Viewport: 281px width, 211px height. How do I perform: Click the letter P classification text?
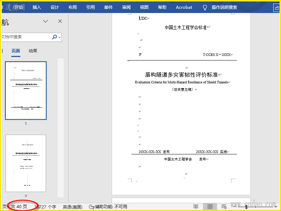(x=140, y=55)
